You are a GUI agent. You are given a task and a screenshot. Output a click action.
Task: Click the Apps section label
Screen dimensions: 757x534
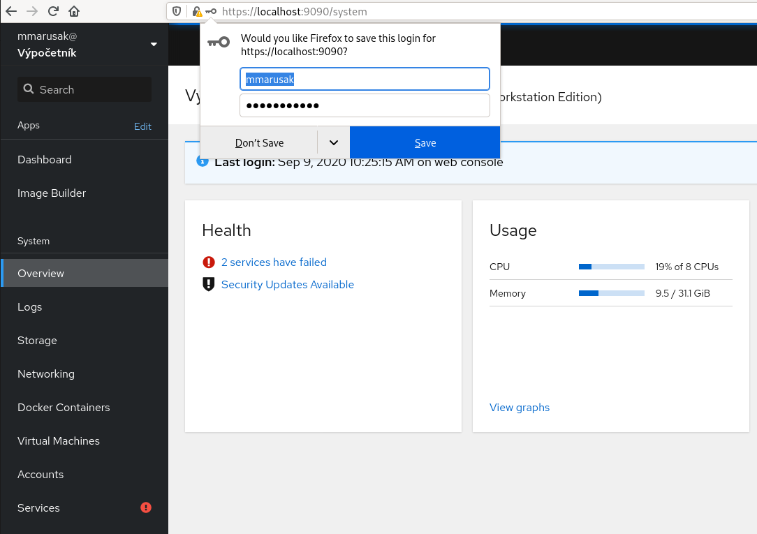point(29,126)
